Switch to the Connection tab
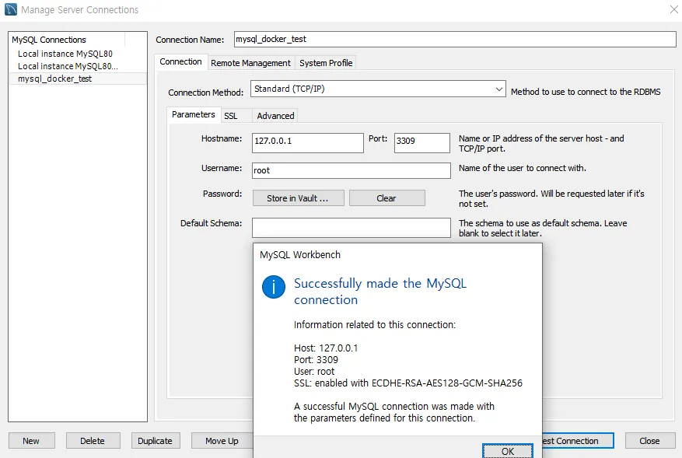Viewport: 682px width, 458px height. [x=180, y=61]
